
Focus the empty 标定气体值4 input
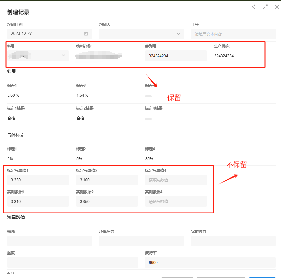tap(176, 180)
